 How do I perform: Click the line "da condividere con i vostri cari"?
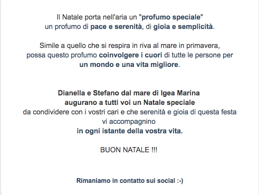[x=130, y=112]
